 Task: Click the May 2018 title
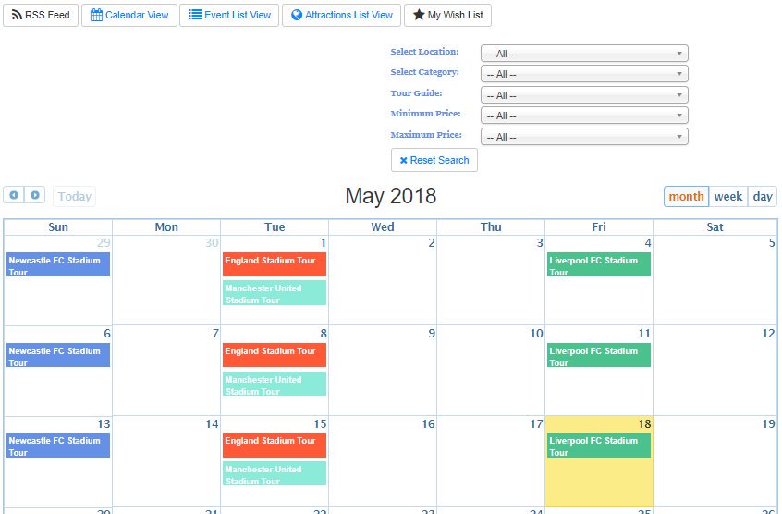pyautogui.click(x=390, y=196)
